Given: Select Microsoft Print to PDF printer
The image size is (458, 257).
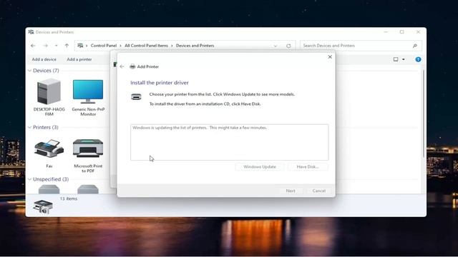Looking at the screenshot, I should point(88,156).
